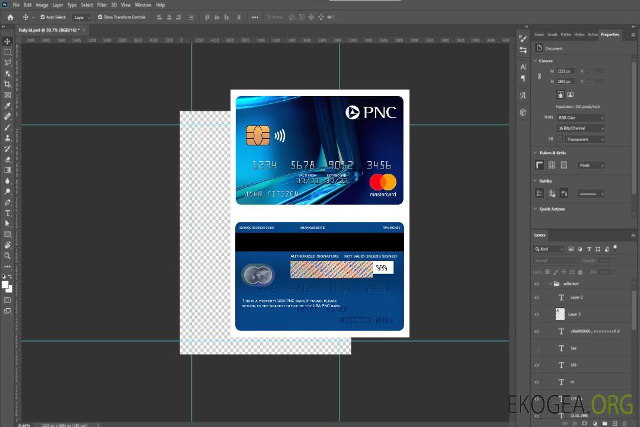The height and width of the screenshot is (427, 640).
Task: Open the Brush Settings panel icon
Action: tap(523, 39)
